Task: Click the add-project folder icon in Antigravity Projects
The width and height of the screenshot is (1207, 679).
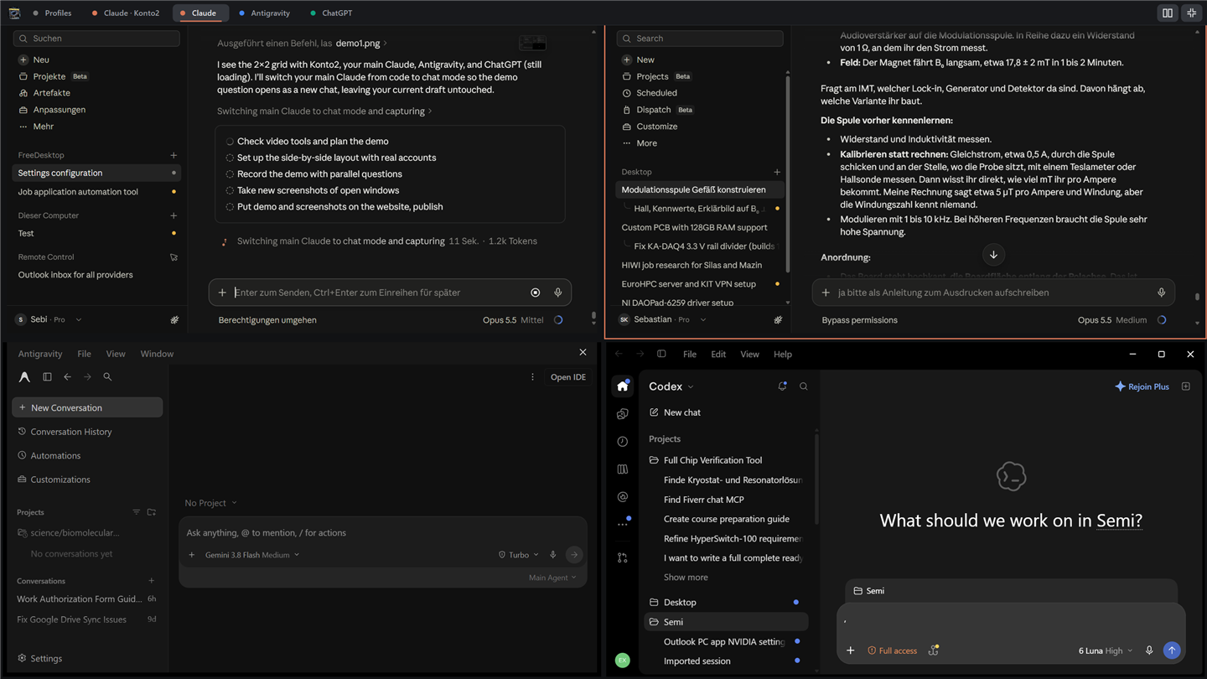Action: tap(152, 512)
